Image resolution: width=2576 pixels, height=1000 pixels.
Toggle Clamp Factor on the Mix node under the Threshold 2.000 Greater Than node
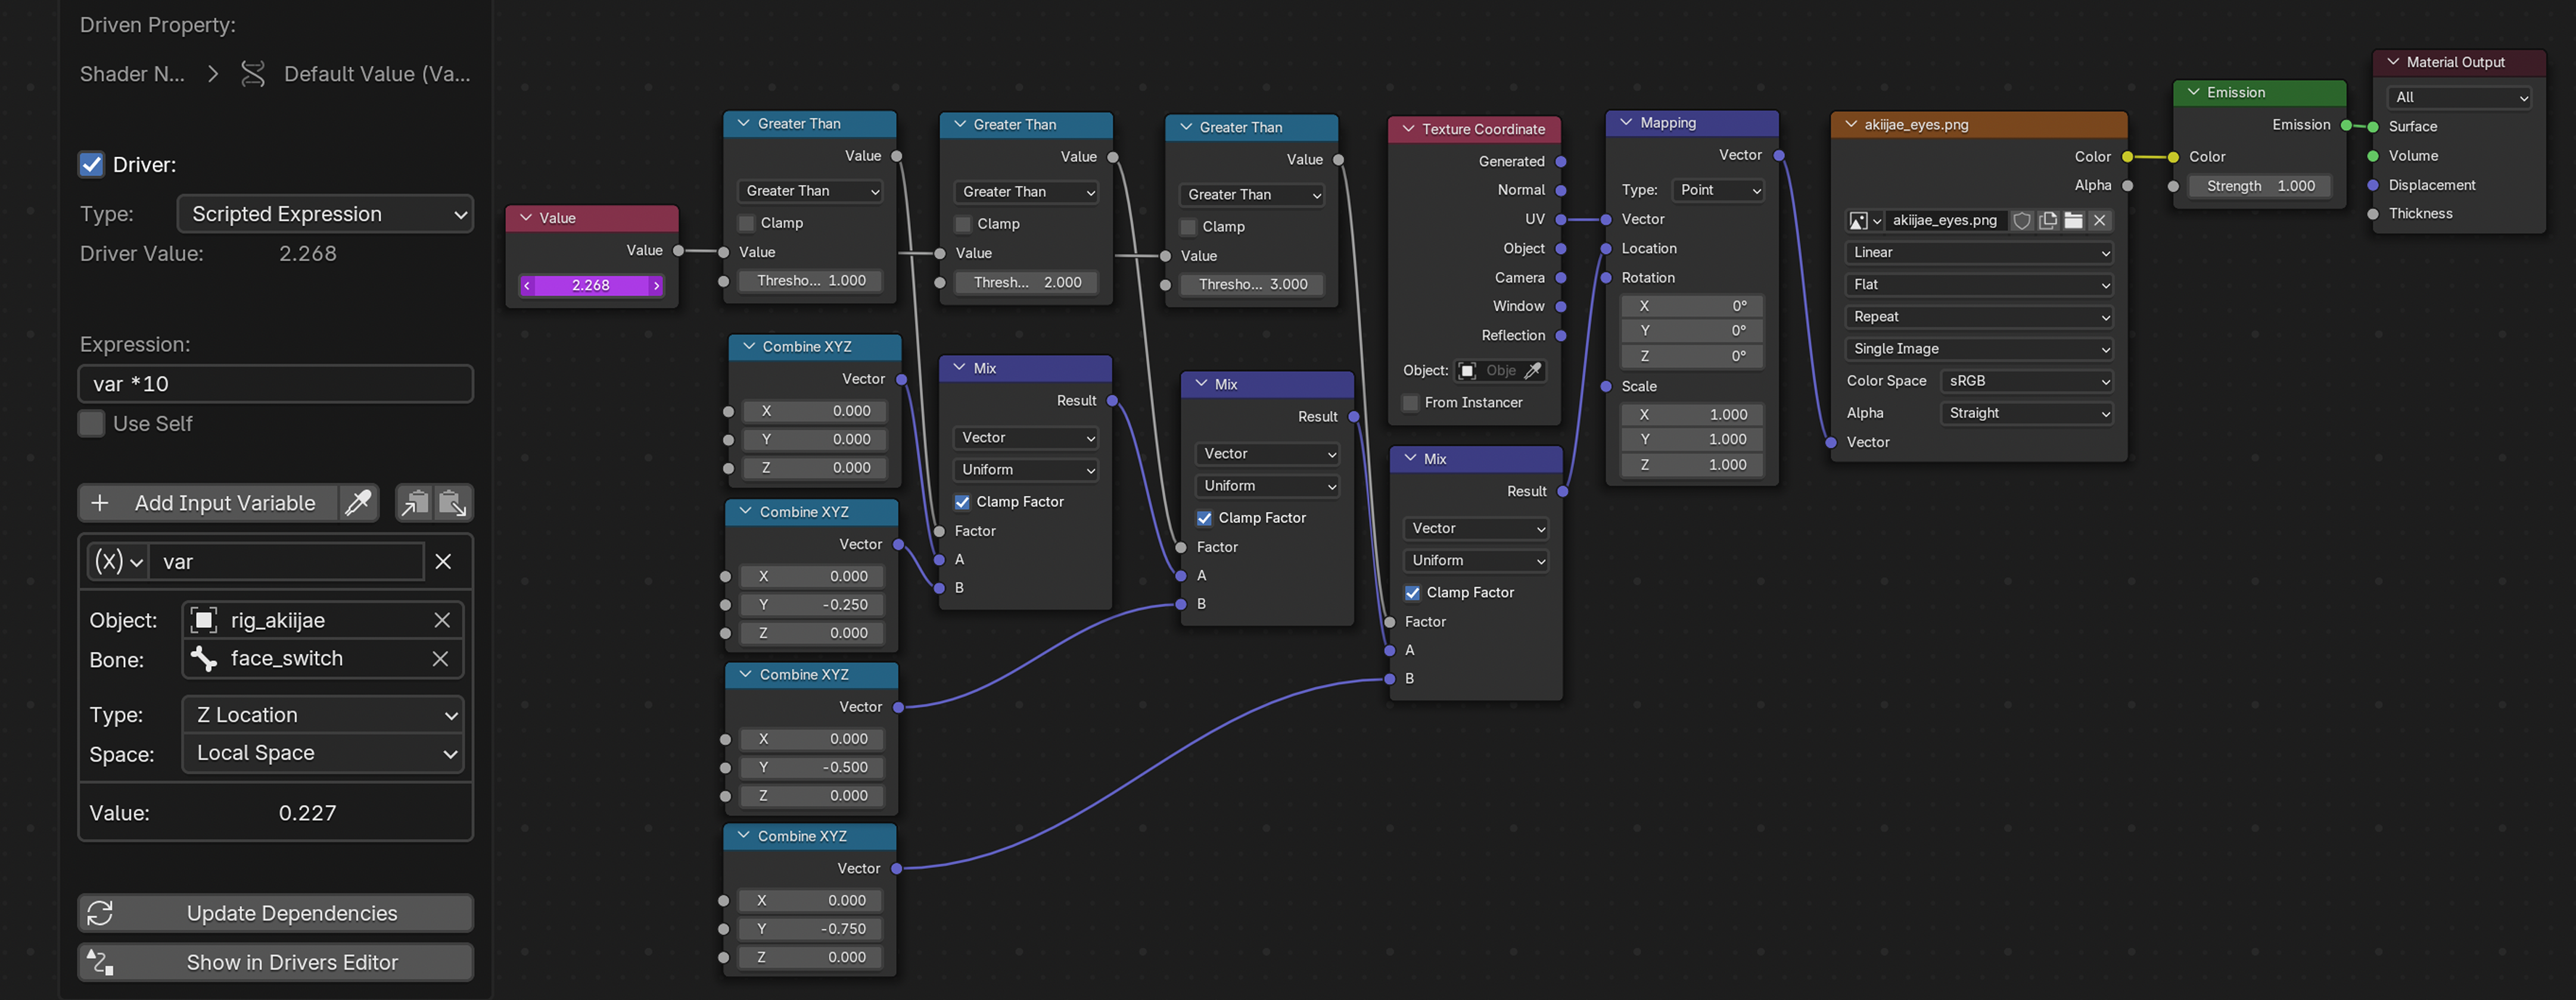point(962,502)
